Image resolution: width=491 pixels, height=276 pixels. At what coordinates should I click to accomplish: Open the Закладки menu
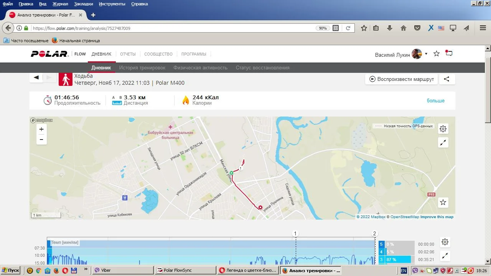pyautogui.click(x=84, y=4)
